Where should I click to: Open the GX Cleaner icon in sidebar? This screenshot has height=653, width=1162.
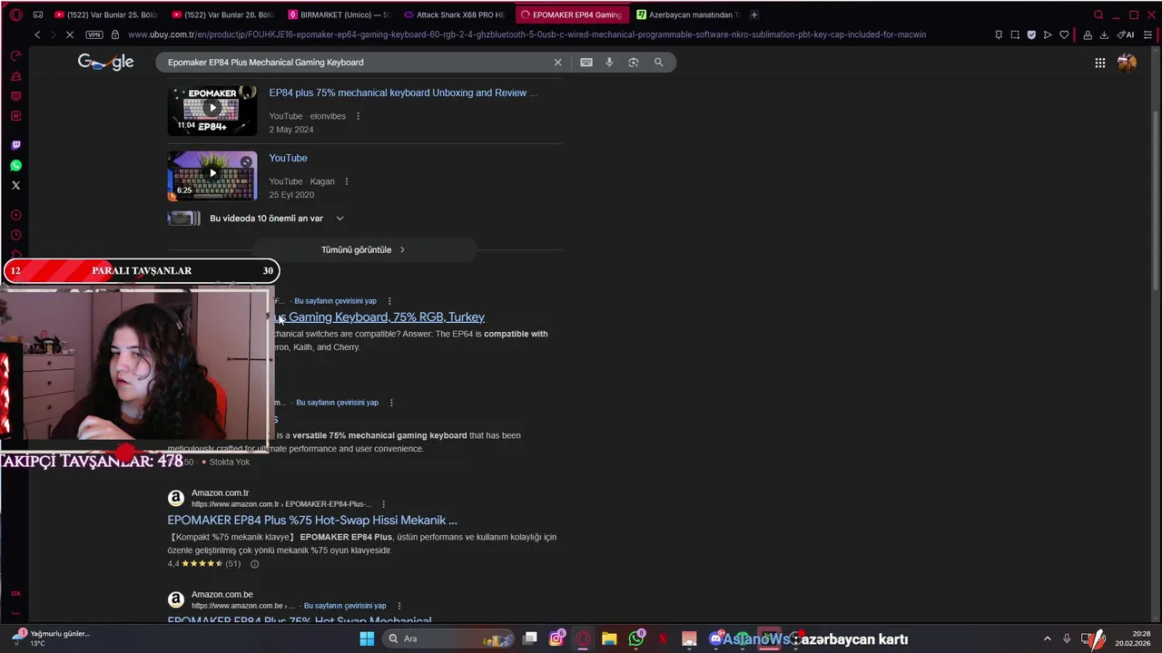15,76
